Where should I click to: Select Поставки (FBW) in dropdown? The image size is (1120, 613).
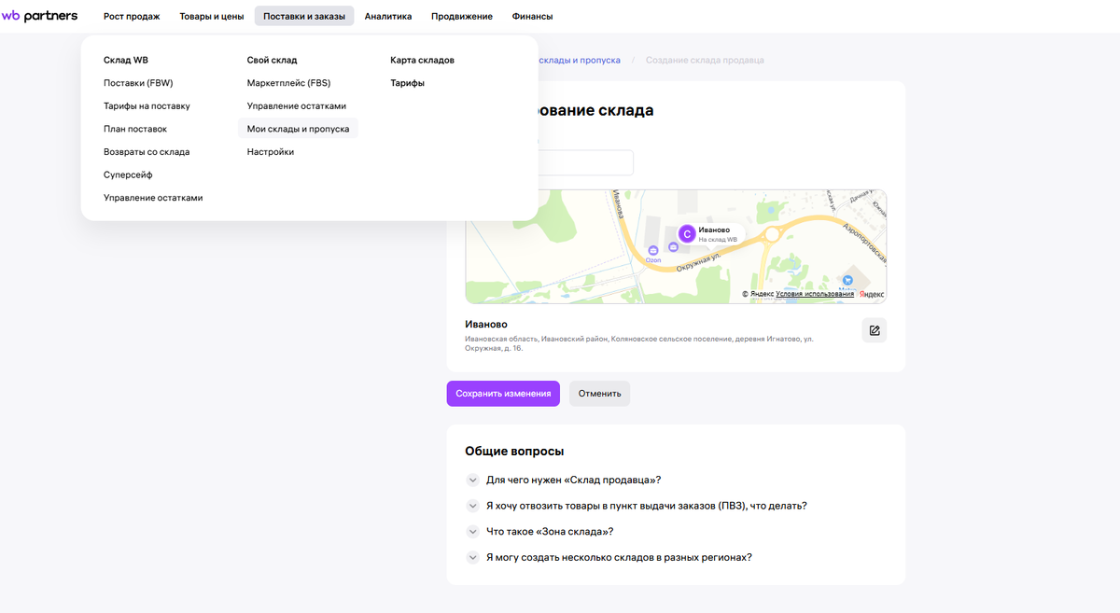tap(138, 83)
